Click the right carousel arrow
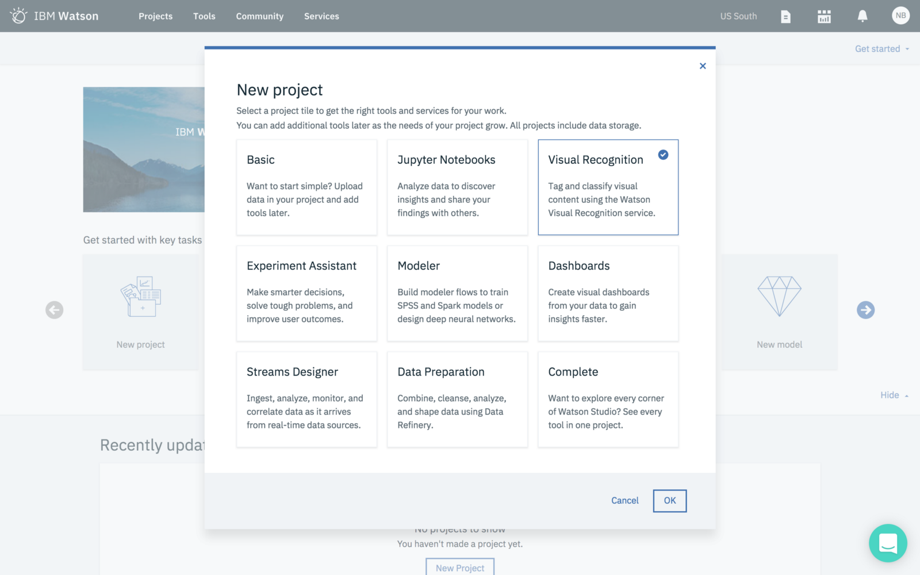 (865, 310)
